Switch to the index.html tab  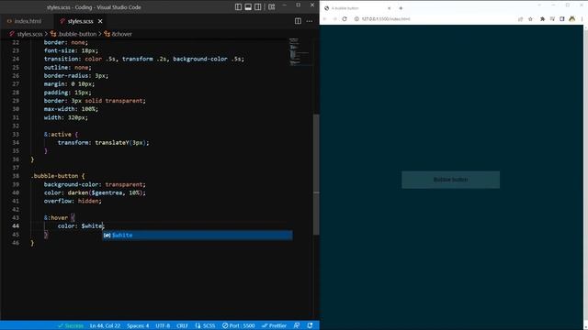click(x=25, y=21)
